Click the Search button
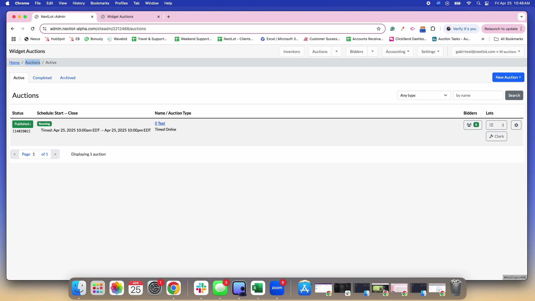This screenshot has width=535, height=301. pyautogui.click(x=514, y=95)
